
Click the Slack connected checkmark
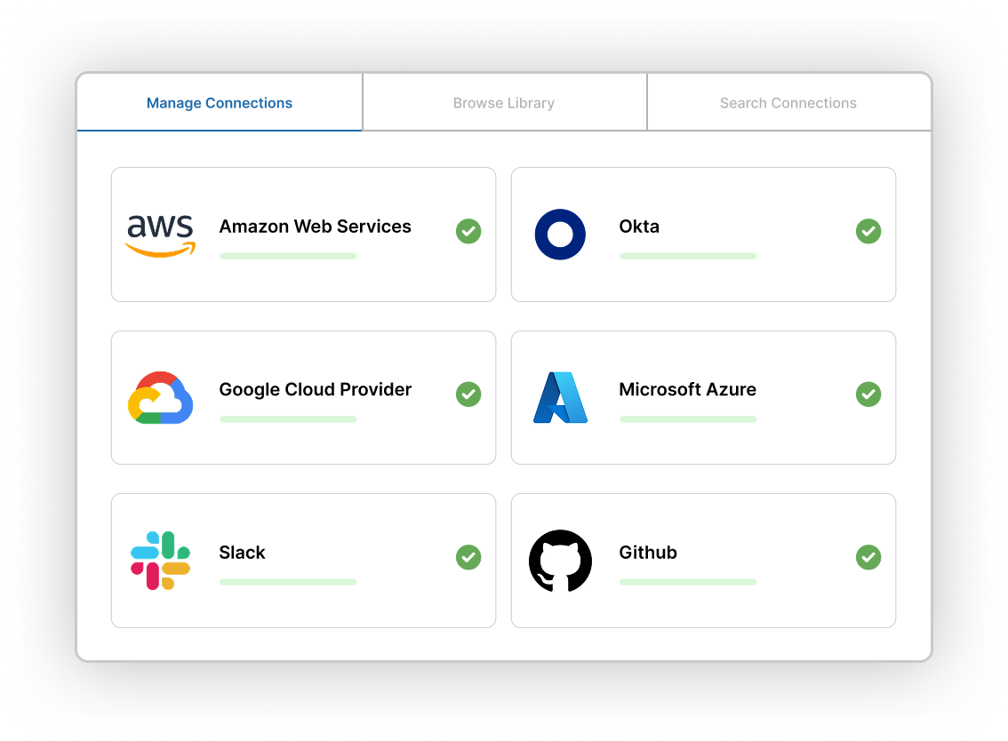(468, 557)
